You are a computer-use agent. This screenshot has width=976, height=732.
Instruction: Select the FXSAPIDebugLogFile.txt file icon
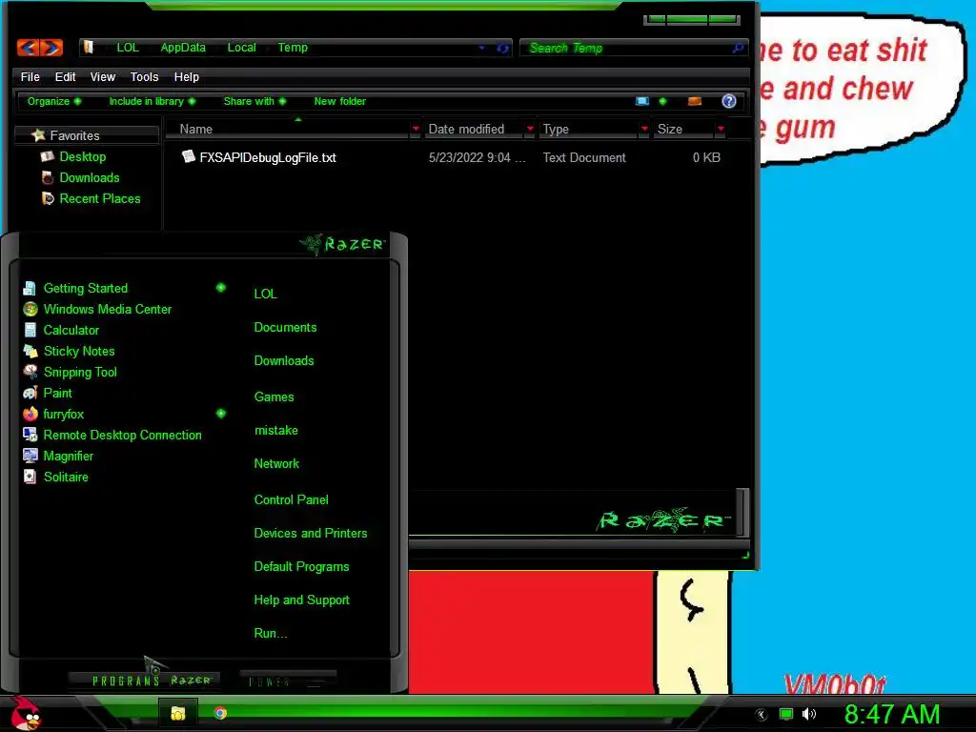click(188, 156)
